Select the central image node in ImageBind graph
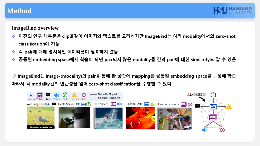 213,107
